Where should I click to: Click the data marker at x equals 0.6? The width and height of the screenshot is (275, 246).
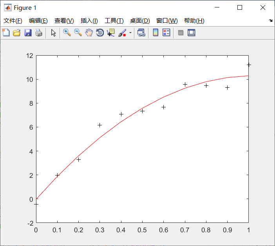(x=163, y=107)
